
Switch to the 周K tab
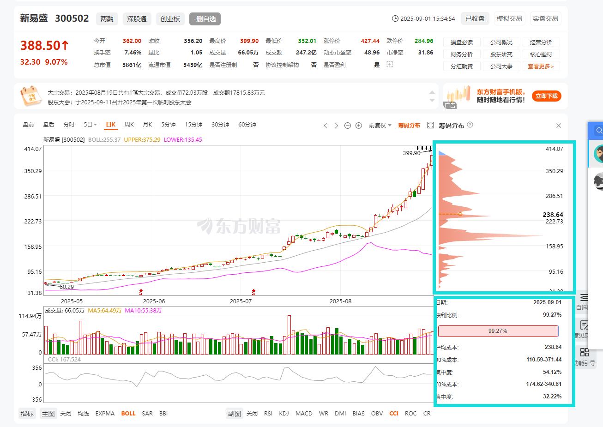click(129, 125)
